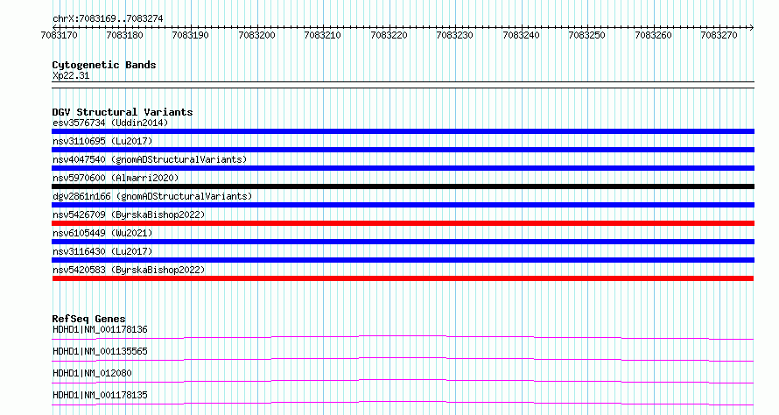779x415 pixels.
Task: Select the HDHD1 NM_001178135 magenta gene line
Action: coord(403,403)
